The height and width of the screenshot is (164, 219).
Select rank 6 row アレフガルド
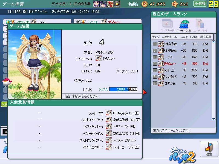point(181,77)
